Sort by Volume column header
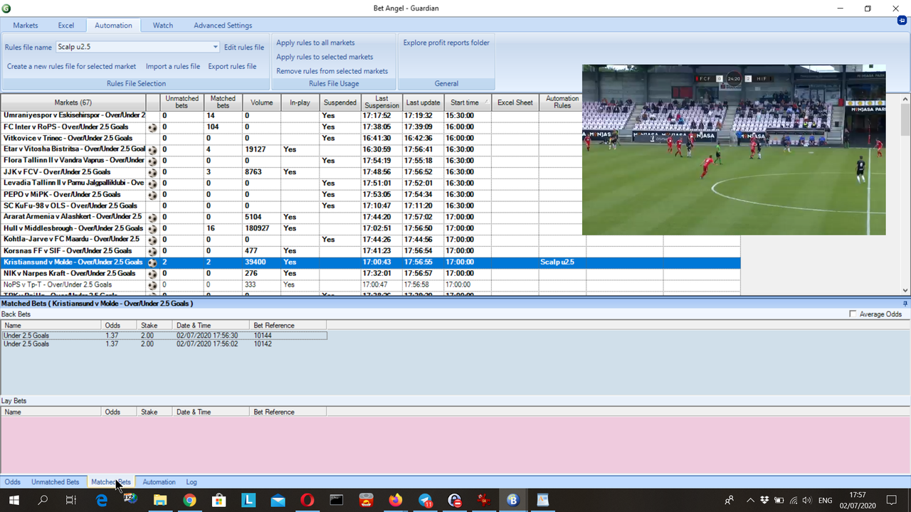Screen dimensions: 911x512 tap(261, 102)
